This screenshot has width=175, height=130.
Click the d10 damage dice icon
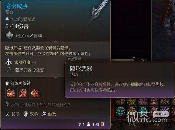pos(10,35)
